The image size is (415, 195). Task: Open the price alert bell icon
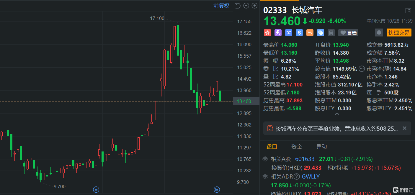point(379,32)
